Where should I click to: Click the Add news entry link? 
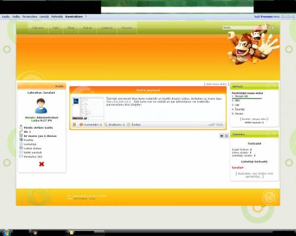(x=217, y=84)
